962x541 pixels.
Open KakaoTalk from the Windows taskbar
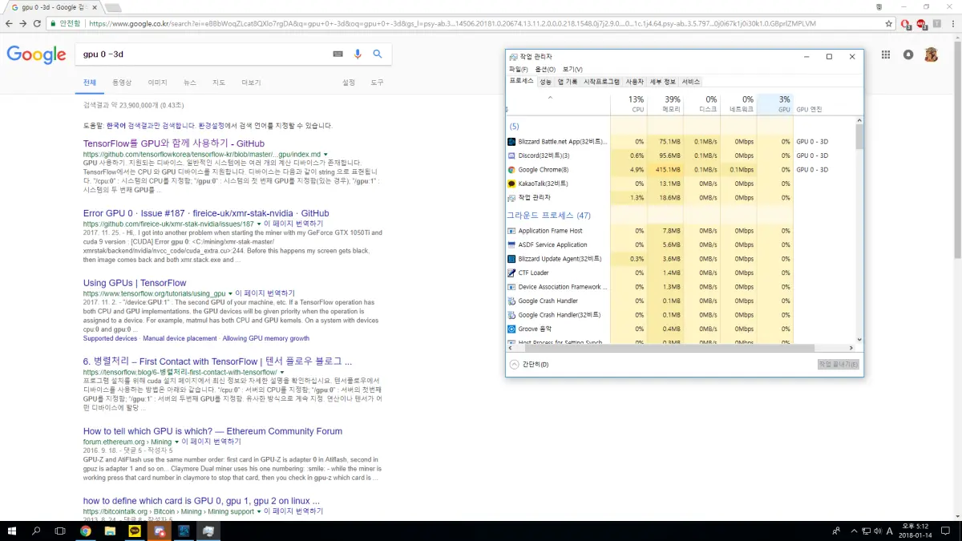click(135, 531)
